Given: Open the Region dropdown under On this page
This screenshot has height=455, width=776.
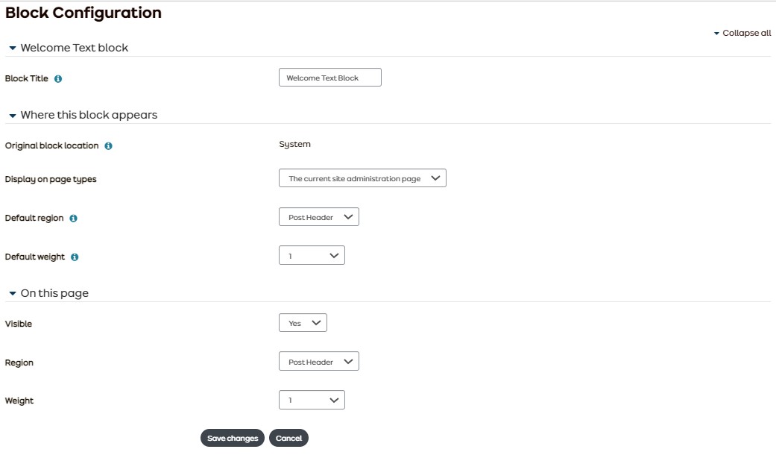Looking at the screenshot, I should pyautogui.click(x=318, y=362).
